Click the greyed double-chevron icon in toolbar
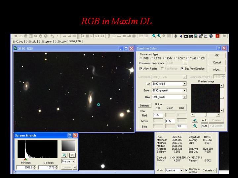Viewport: 238px width, 178px height. pyautogui.click(x=36, y=36)
